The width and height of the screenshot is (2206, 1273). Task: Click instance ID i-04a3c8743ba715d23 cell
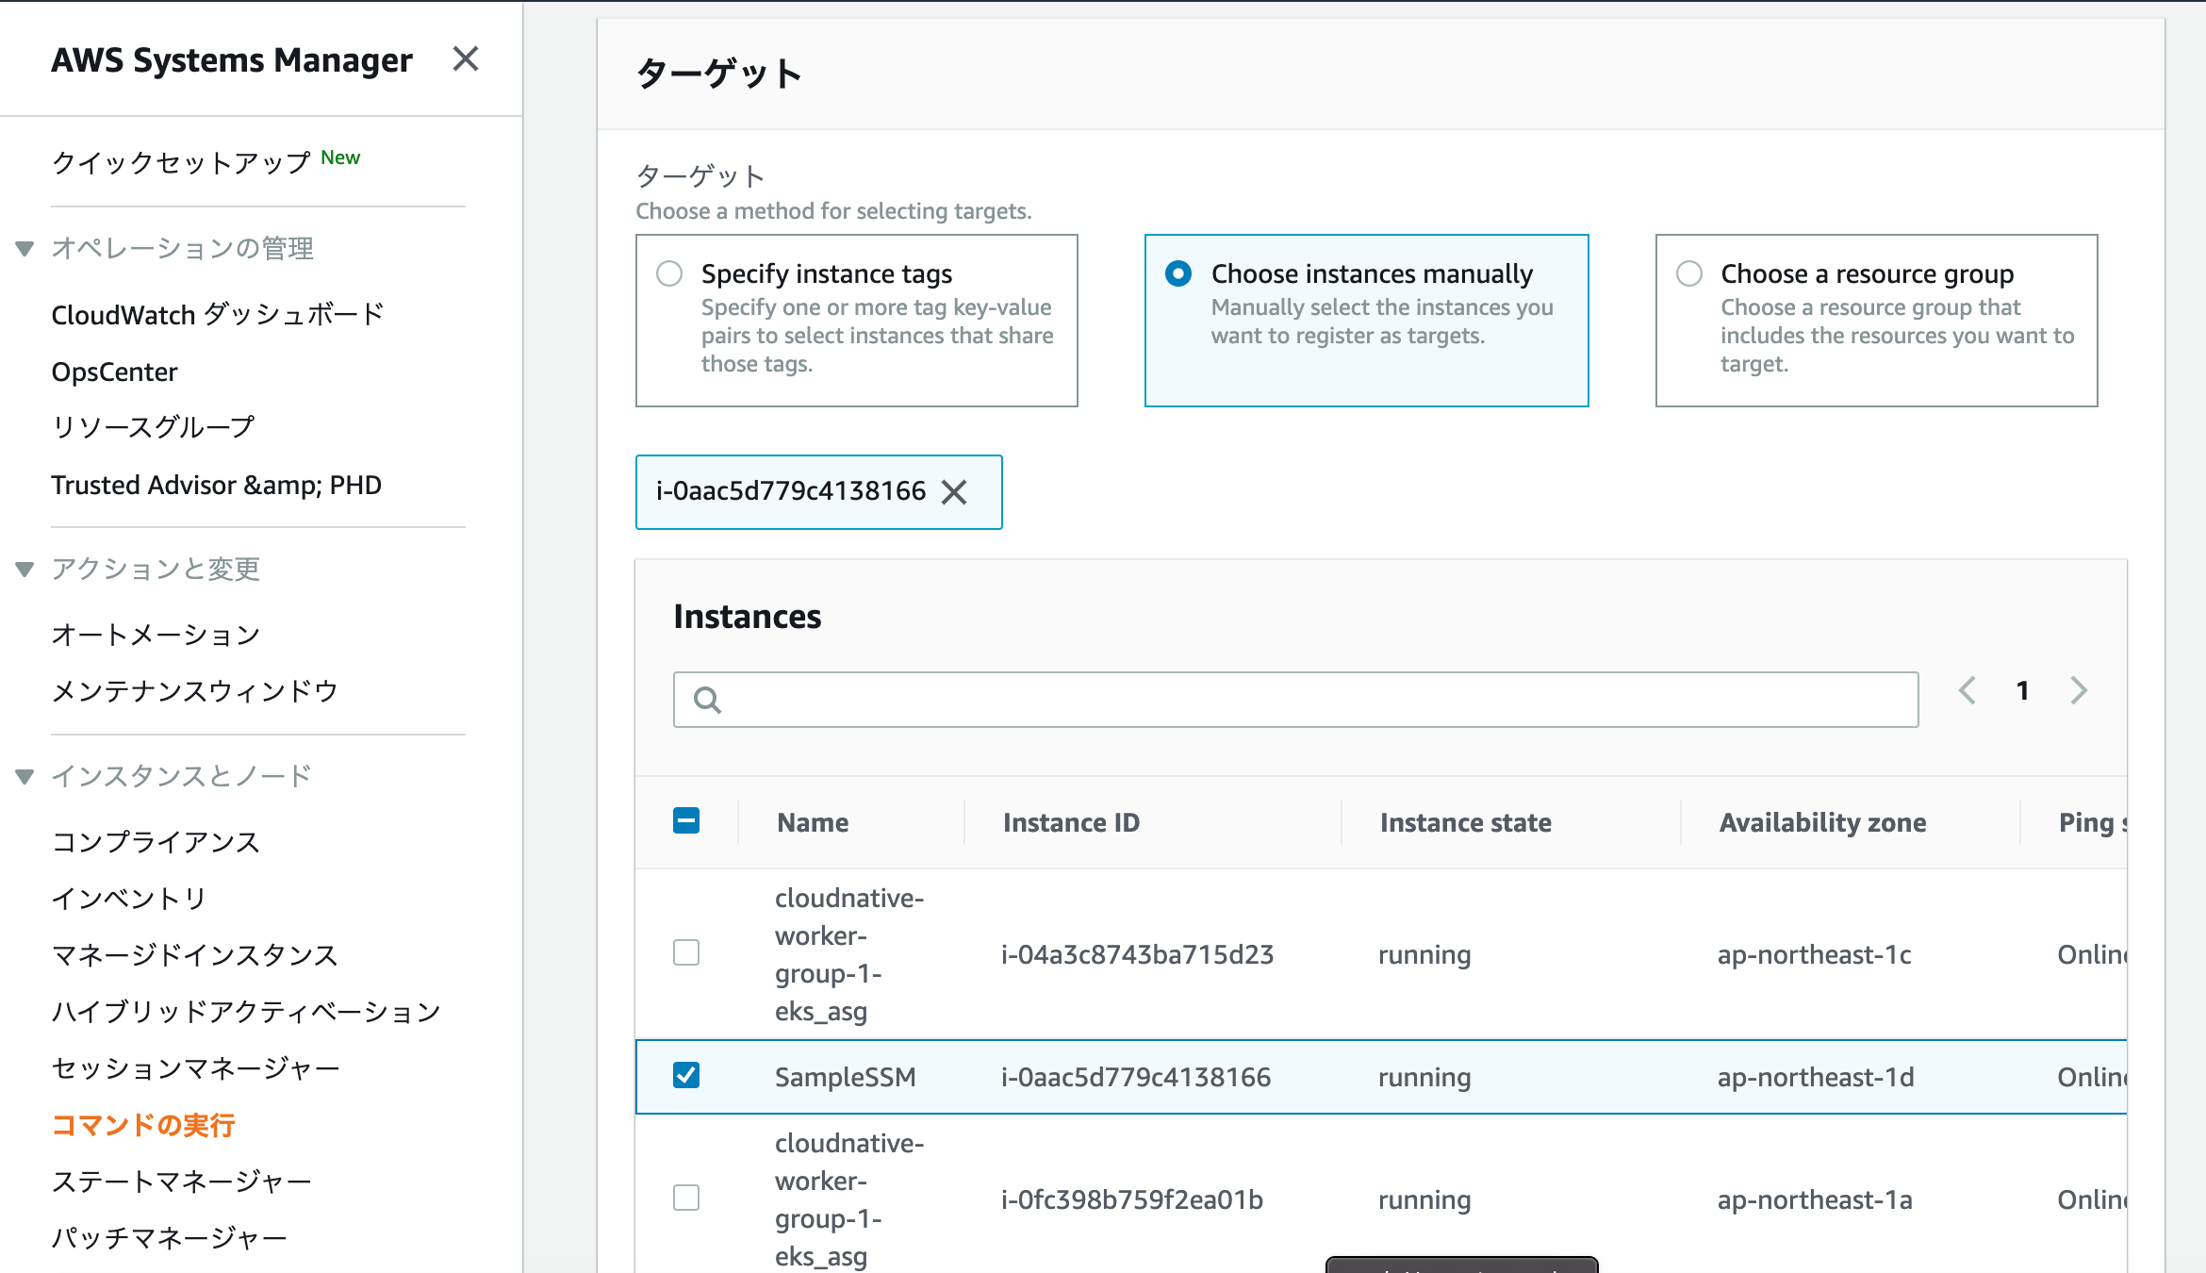pyautogui.click(x=1137, y=954)
